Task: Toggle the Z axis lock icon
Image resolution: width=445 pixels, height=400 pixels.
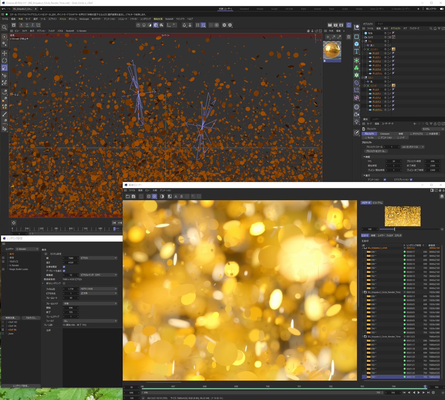Action: tap(32, 25)
